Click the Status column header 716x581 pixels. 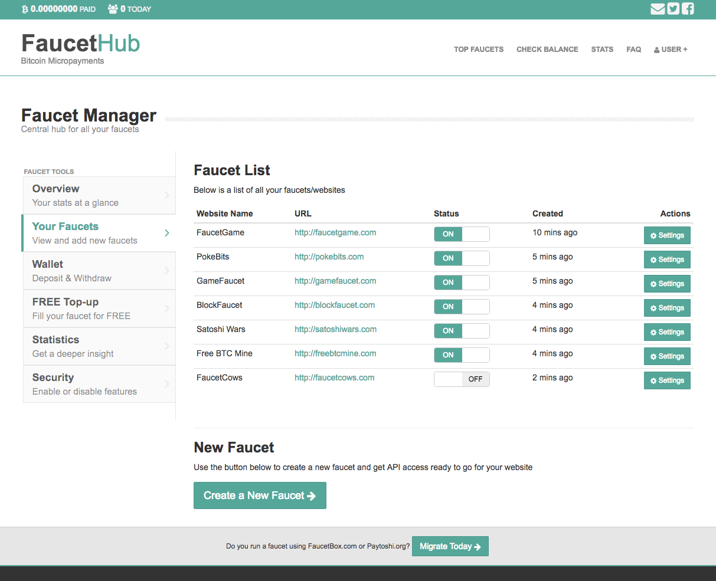click(446, 214)
